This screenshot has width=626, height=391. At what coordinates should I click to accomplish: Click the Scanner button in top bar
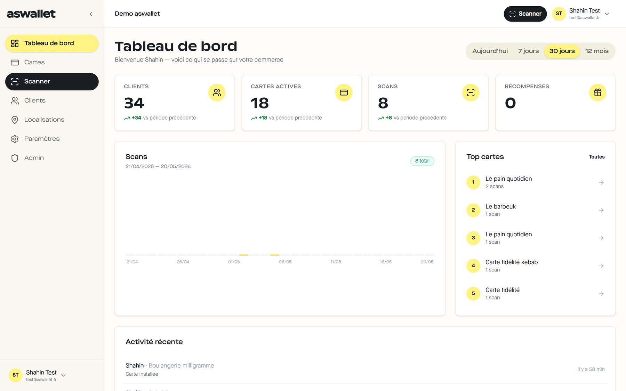(x=525, y=14)
